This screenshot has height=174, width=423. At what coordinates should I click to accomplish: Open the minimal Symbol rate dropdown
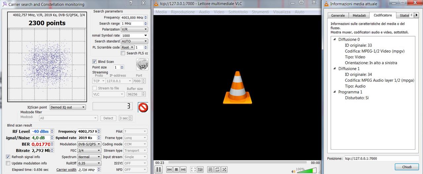134,35
